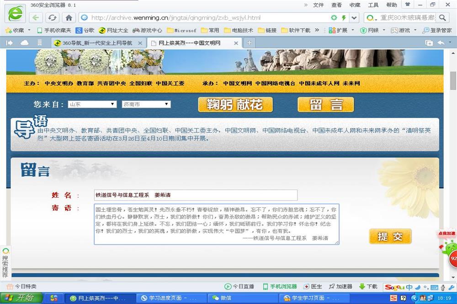This screenshot has height=304, width=457.
Task: Click the 姓名 name input field
Action: [x=196, y=195]
